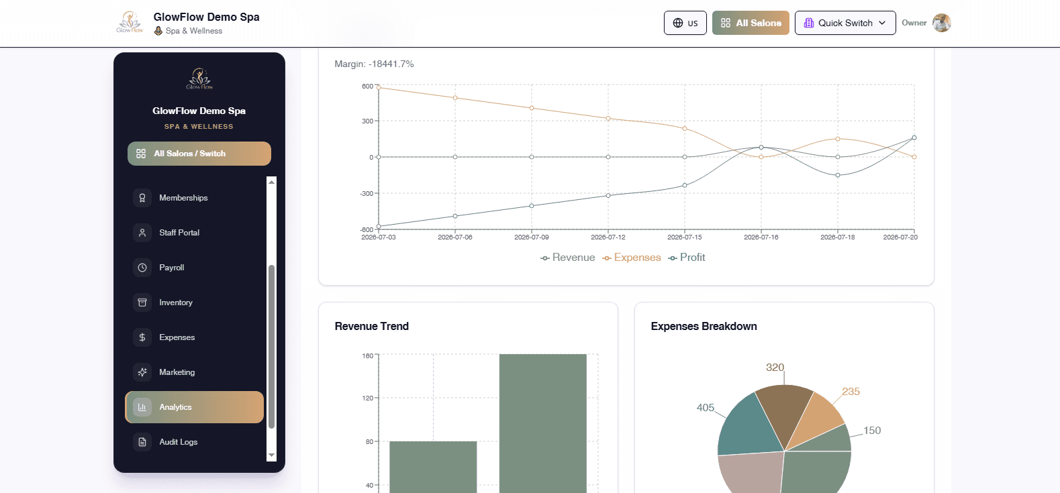
Task: Click the Expenses data point at 2026-07-03
Action: 379,87
